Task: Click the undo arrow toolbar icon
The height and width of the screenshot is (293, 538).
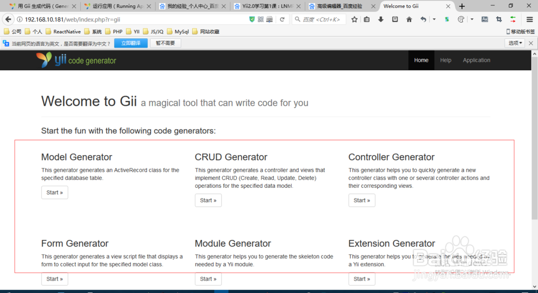Action: (x=423, y=19)
